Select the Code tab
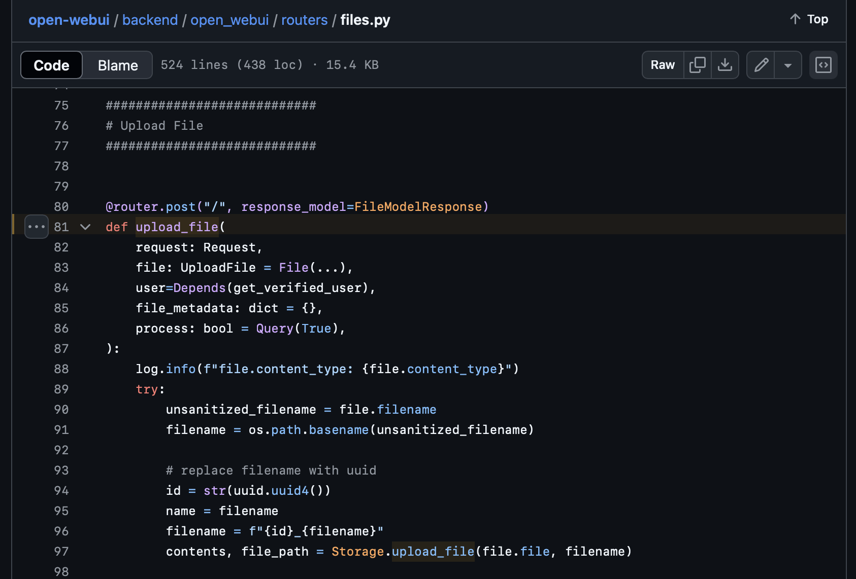 coord(51,65)
